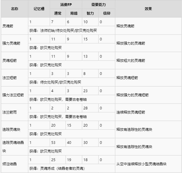Click the 育暗 sub-header
This screenshot has width=182, height=173.
coord(74,13)
